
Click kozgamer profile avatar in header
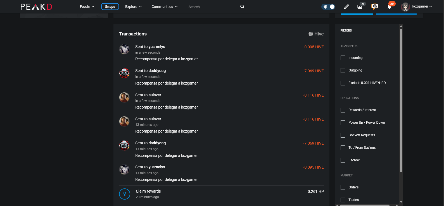pos(405,7)
